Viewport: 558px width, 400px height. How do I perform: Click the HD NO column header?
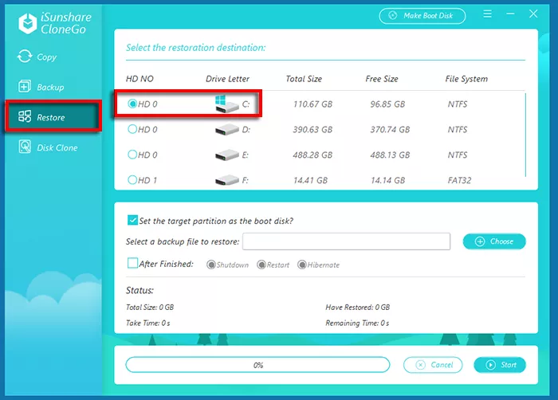pos(139,79)
